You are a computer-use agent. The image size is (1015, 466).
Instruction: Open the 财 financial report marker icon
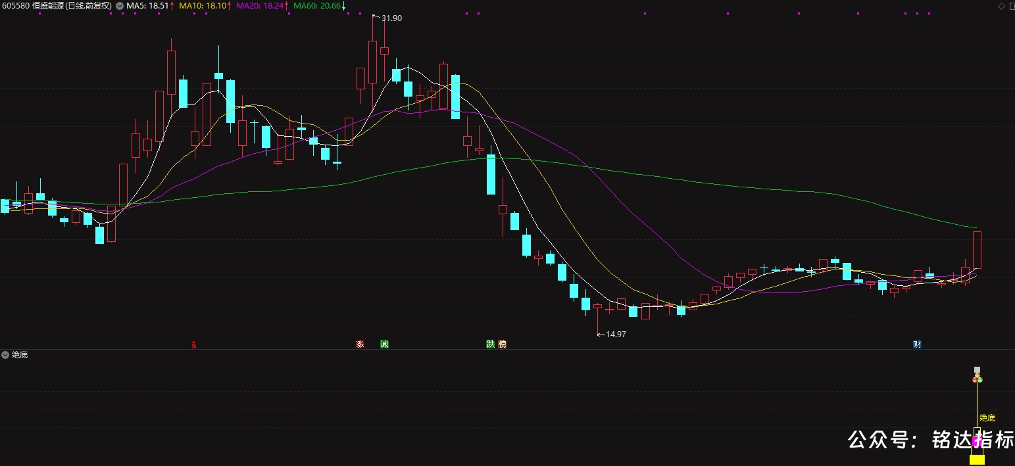point(917,344)
